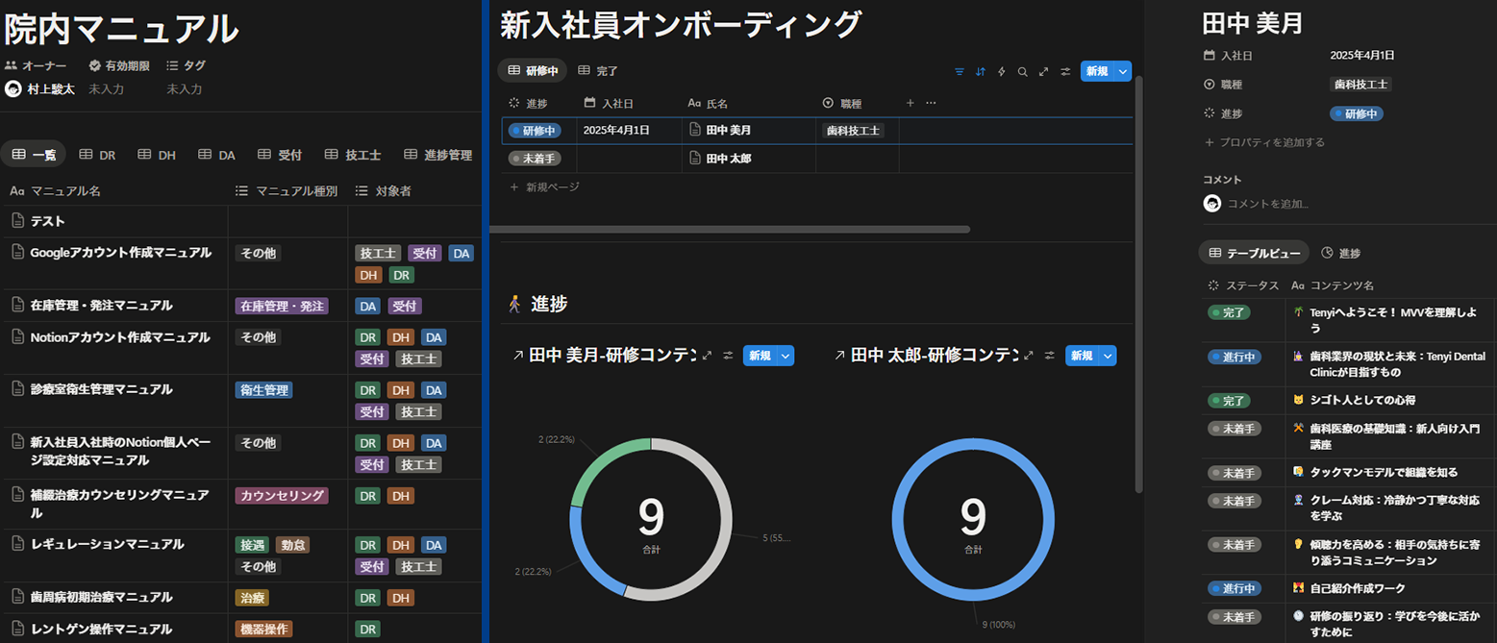Open 新規 dropdown on 田中 太郎 chart
Screen dimensions: 1497x643
pos(1108,356)
